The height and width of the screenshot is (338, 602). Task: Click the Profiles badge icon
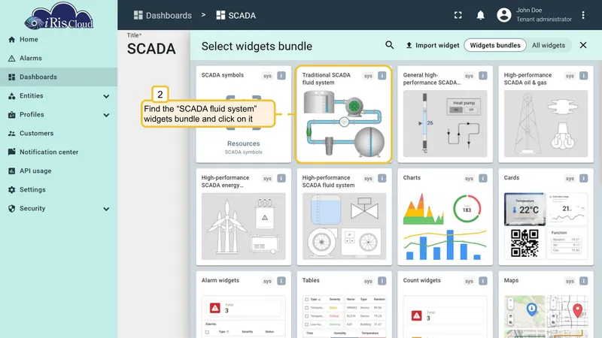click(12, 115)
